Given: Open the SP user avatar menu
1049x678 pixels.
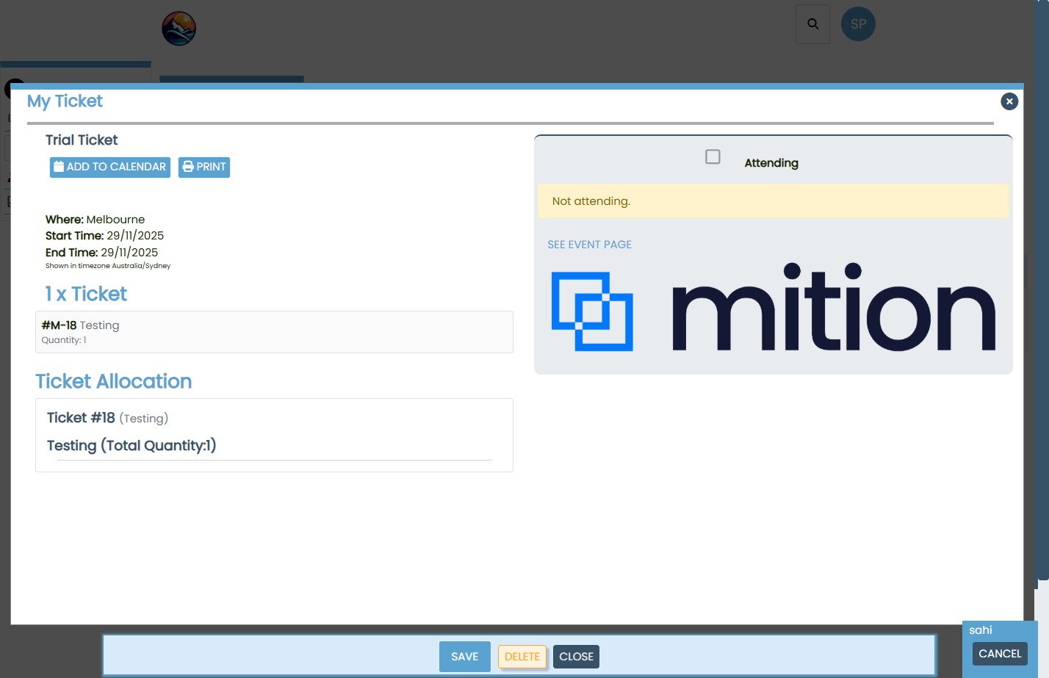Looking at the screenshot, I should click(x=858, y=24).
